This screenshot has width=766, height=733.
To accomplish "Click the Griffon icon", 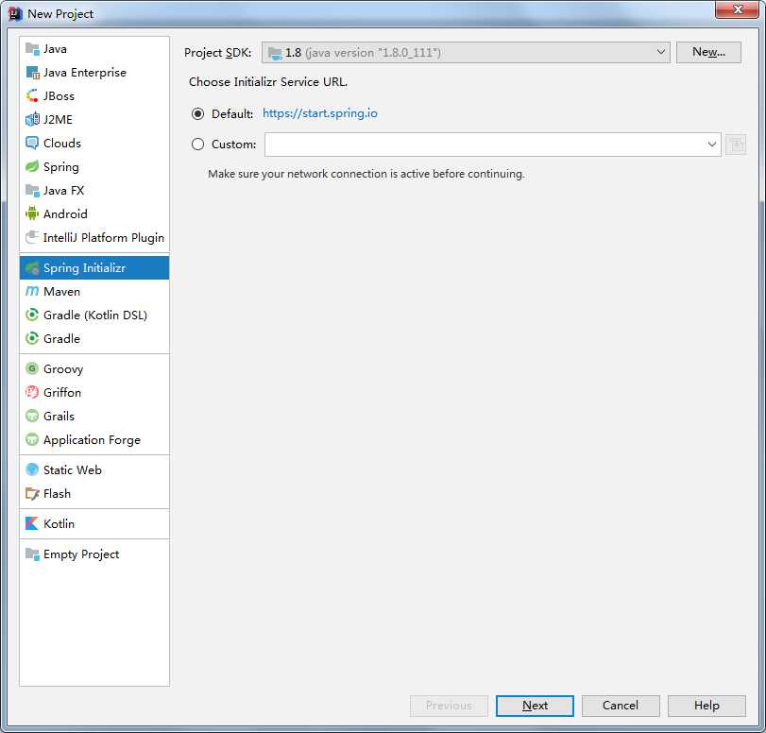I will tap(32, 392).
